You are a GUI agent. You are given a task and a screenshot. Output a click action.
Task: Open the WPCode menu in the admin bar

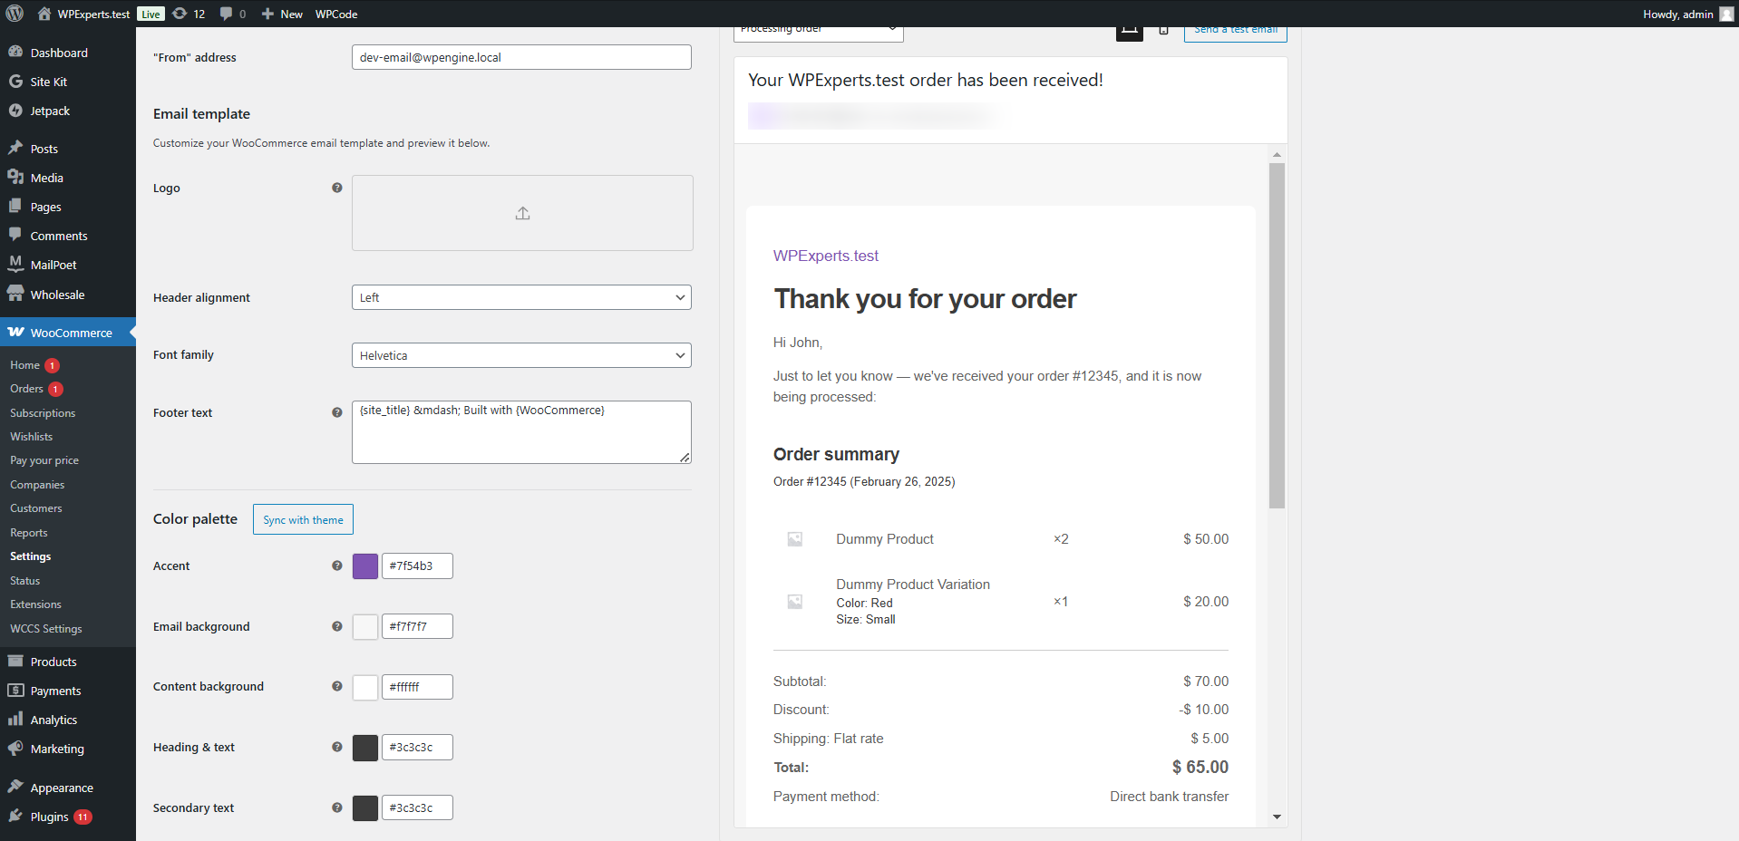335,14
